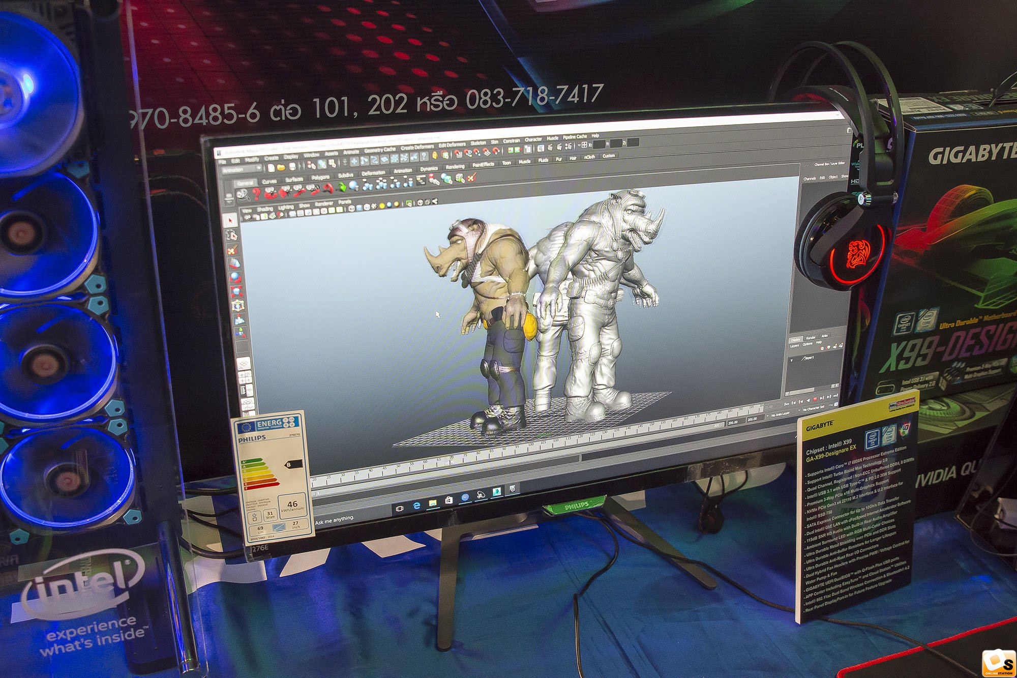Open the Skeleton menu

(478, 143)
